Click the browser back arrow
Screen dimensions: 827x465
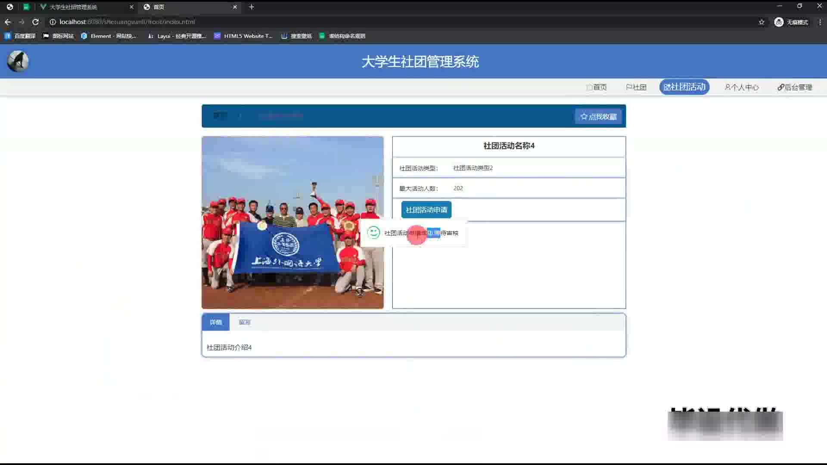pyautogui.click(x=8, y=22)
